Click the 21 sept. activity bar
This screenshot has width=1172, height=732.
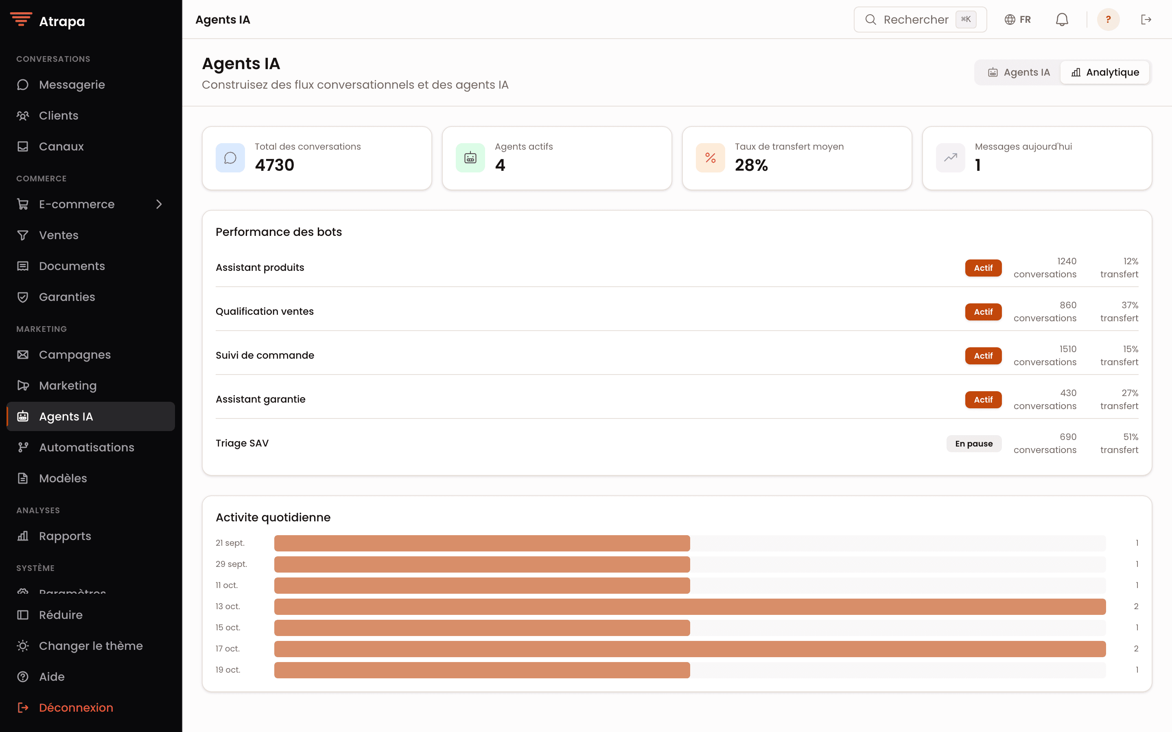482,543
